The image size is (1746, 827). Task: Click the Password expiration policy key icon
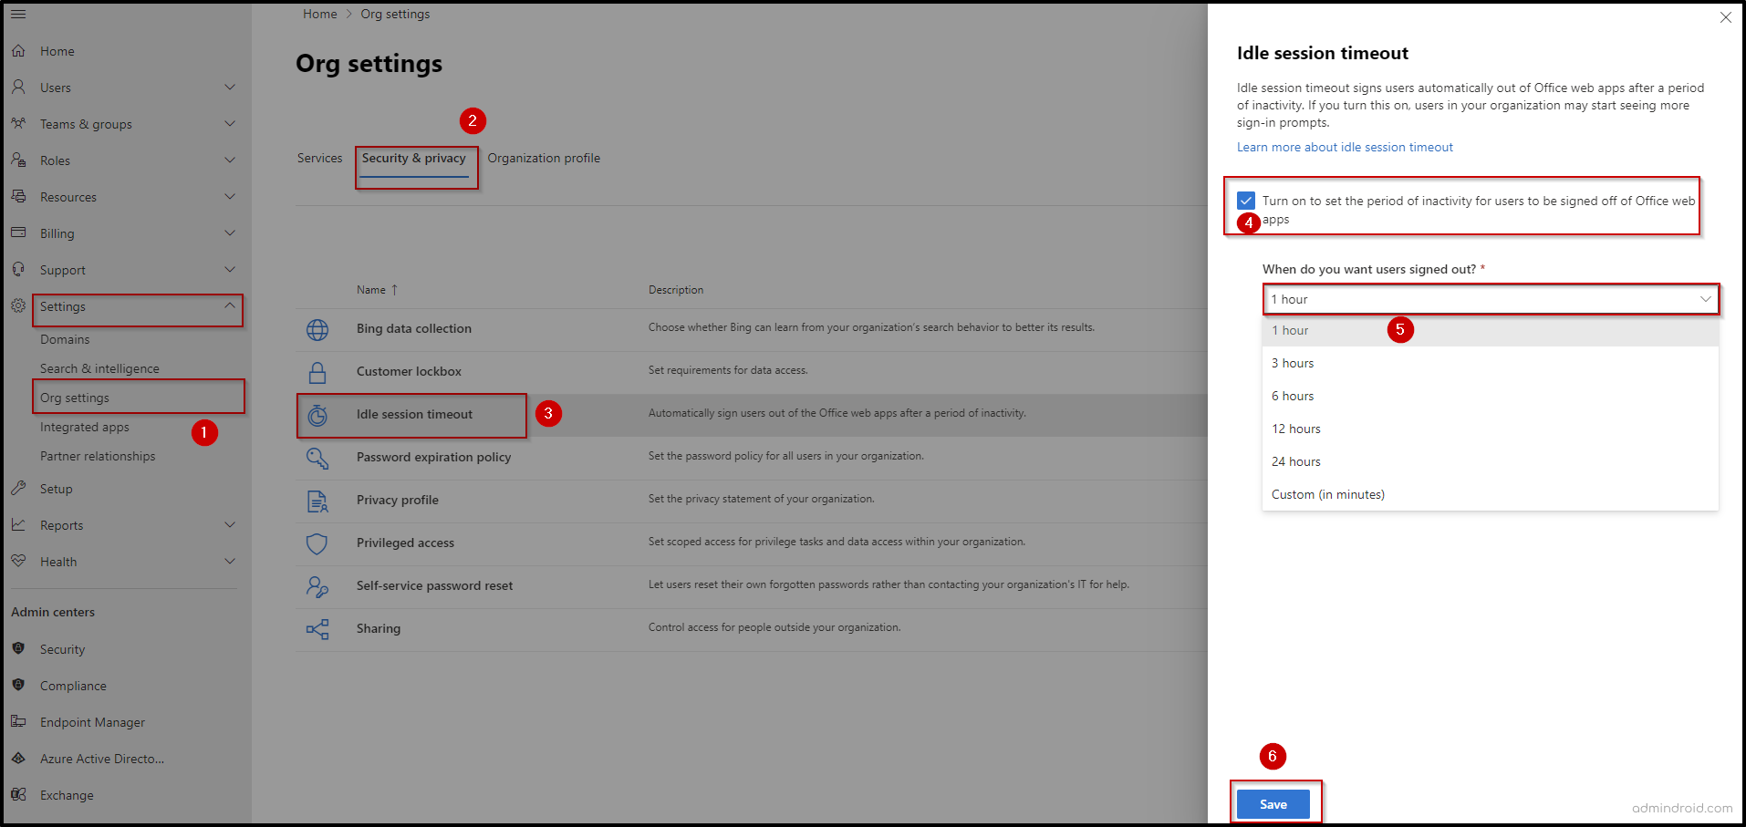(x=317, y=458)
